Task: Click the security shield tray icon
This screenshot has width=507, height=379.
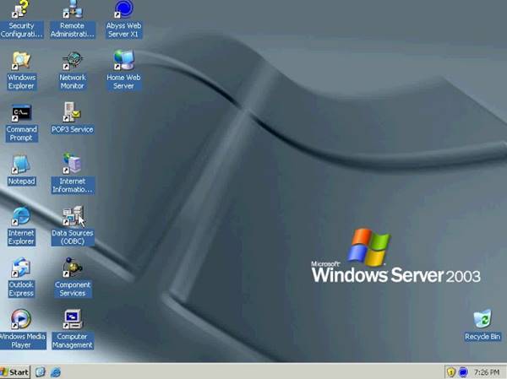Action: click(x=450, y=372)
